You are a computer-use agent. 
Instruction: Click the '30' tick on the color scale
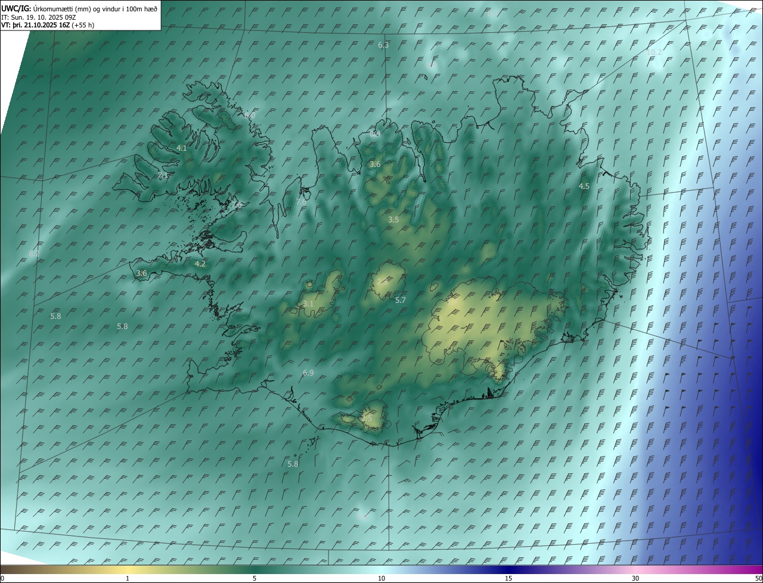tap(635, 578)
